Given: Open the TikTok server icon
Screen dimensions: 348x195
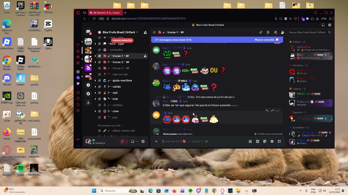Looking at the screenshot, I should tap(88, 68).
